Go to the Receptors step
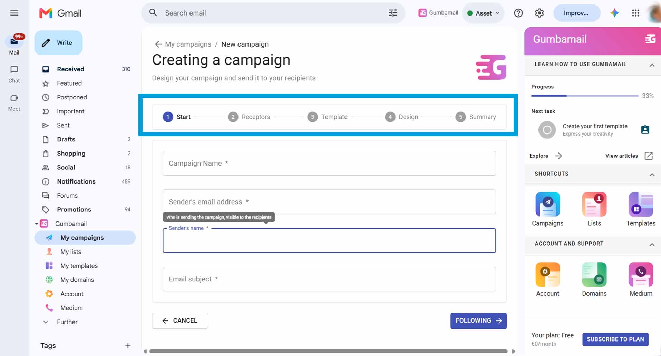 tap(249, 117)
